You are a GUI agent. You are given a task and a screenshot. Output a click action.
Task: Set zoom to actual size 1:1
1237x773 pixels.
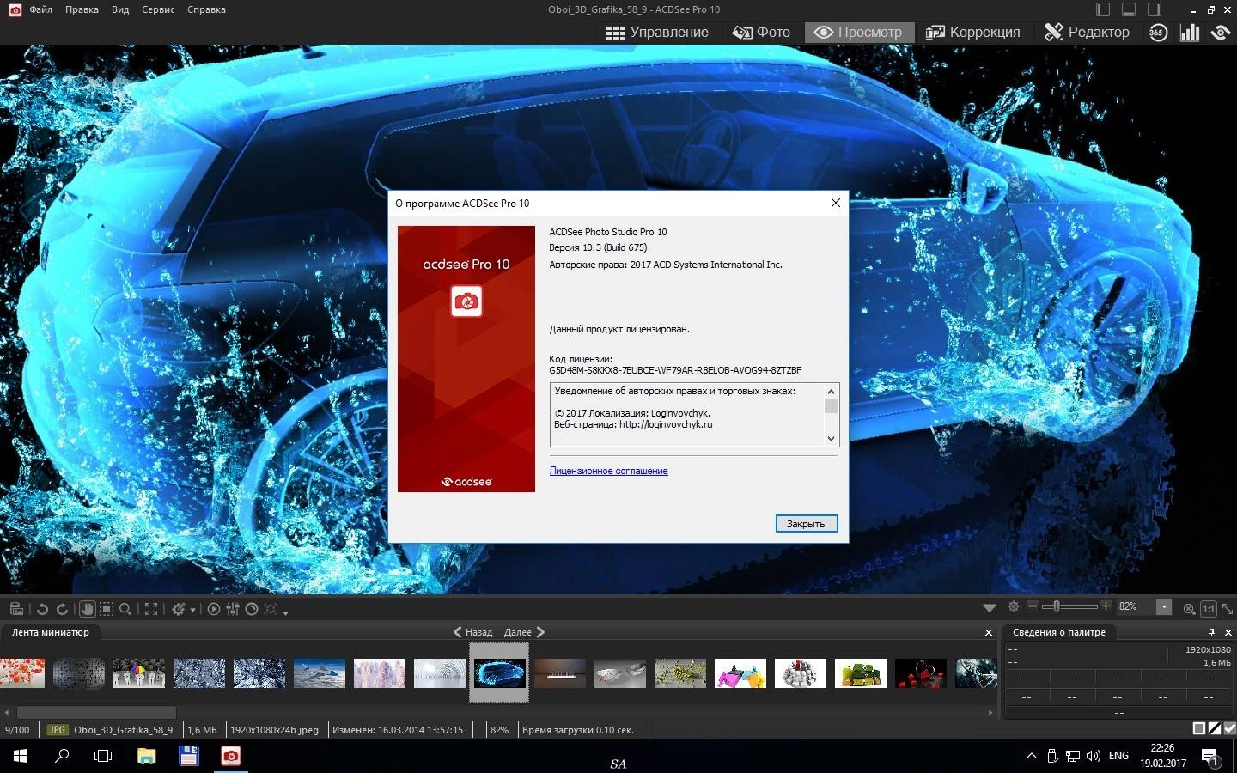pos(1209,608)
